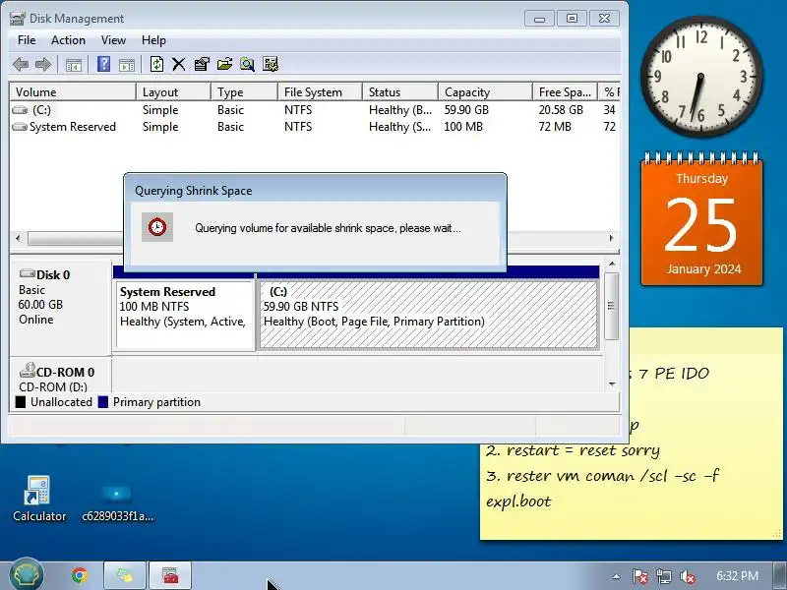Click the Settings view toolbar icon
787x590 pixels.
pyautogui.click(x=270, y=64)
